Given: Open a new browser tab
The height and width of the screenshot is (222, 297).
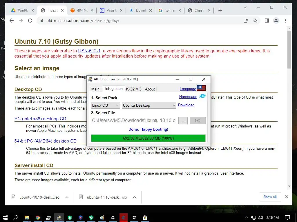Looking at the screenshot, I should (220, 10).
